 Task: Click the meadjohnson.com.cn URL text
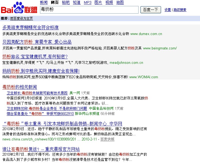126,63
